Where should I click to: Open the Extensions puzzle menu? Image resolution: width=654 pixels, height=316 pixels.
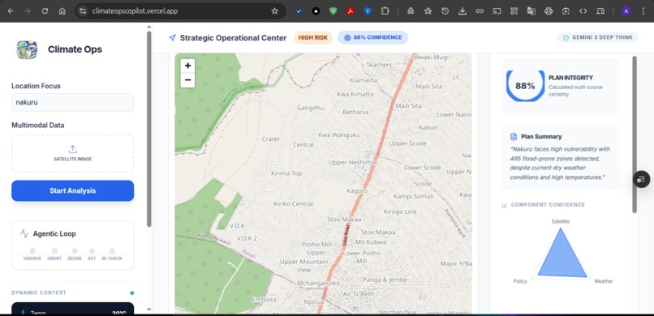coord(385,11)
